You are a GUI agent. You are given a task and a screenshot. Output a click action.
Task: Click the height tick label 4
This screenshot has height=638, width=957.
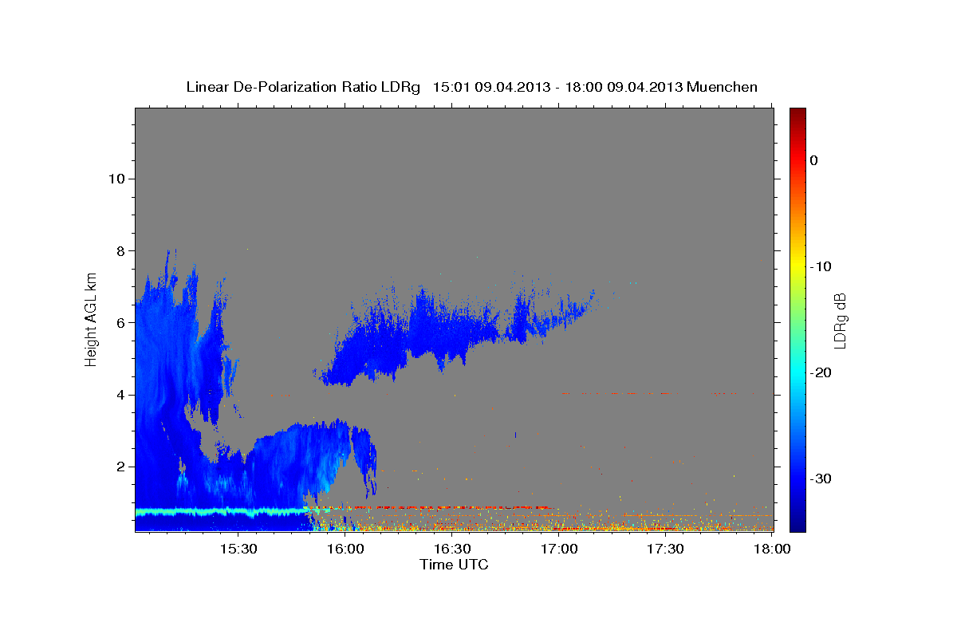click(x=120, y=395)
